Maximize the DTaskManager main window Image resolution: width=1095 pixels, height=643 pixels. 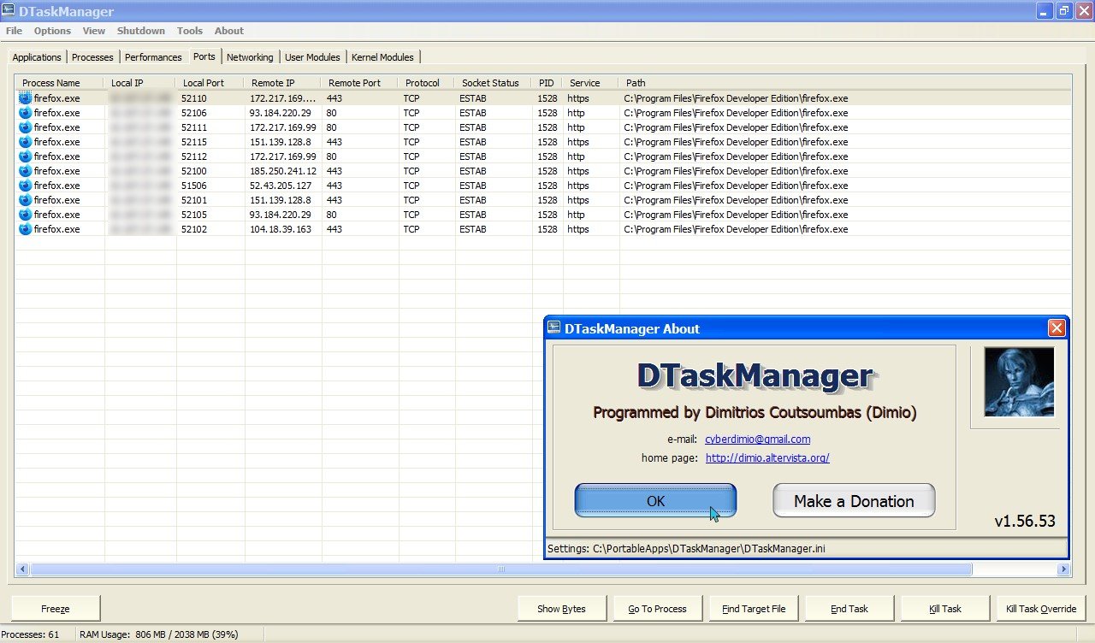coord(1063,11)
